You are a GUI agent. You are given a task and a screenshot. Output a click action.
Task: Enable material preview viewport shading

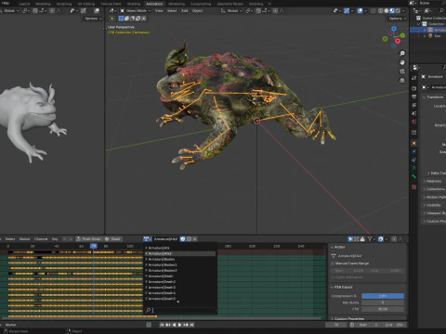392,11
